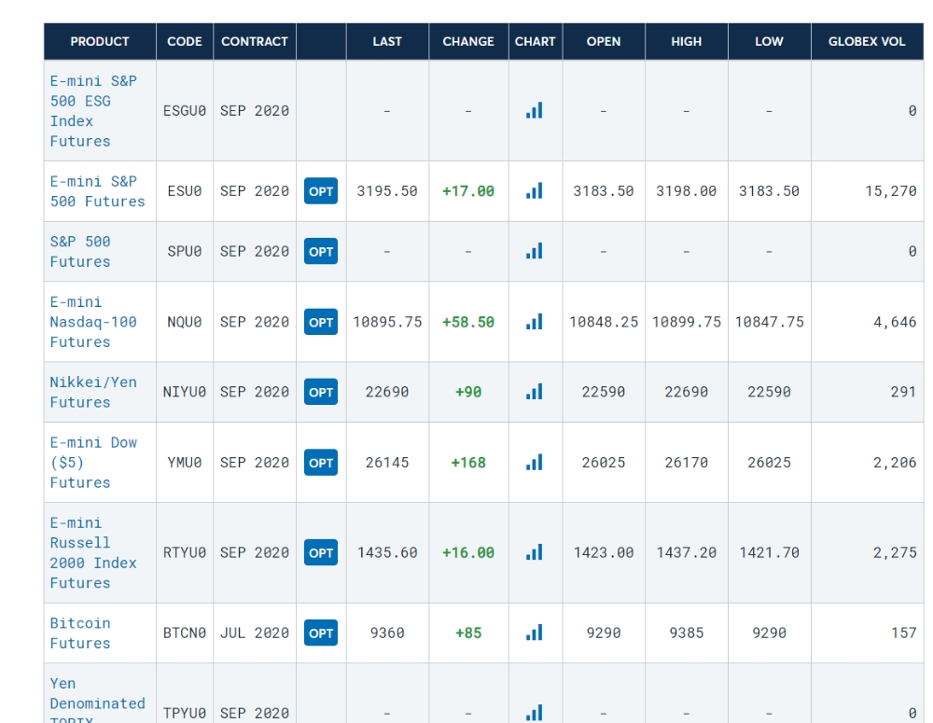Click high price 1437.20
The image size is (933, 723).
[686, 552]
